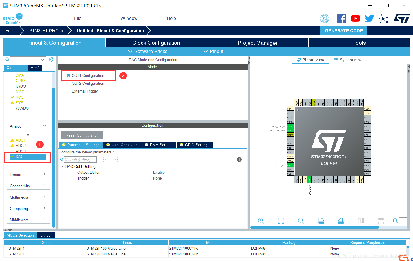The height and width of the screenshot is (261, 413).
Task: Open the File menu
Action: click(78, 18)
